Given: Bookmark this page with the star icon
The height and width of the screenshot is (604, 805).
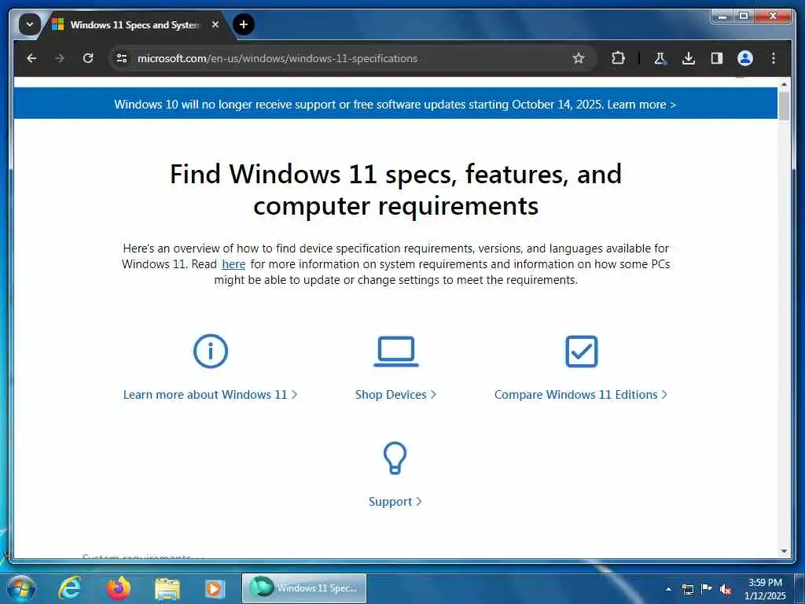Looking at the screenshot, I should [578, 58].
